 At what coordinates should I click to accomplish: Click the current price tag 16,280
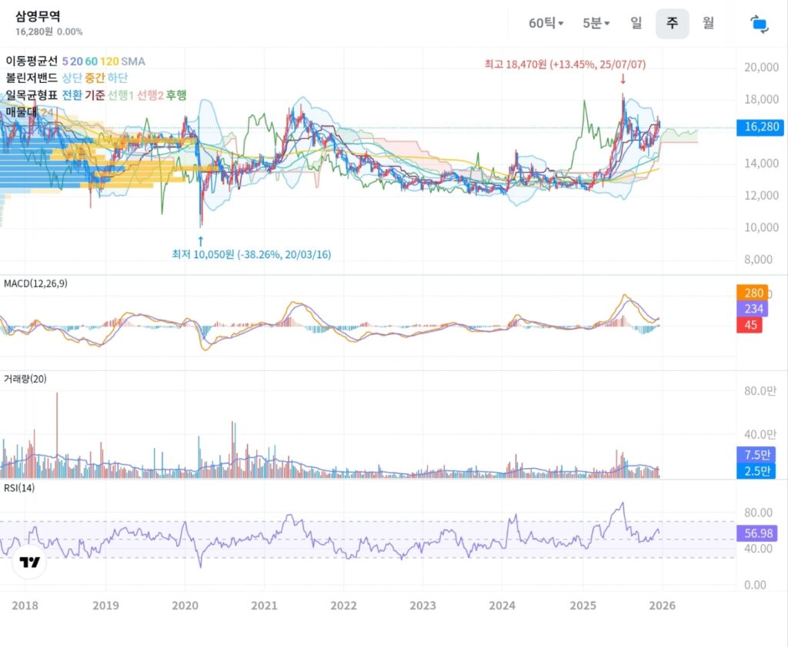click(759, 128)
